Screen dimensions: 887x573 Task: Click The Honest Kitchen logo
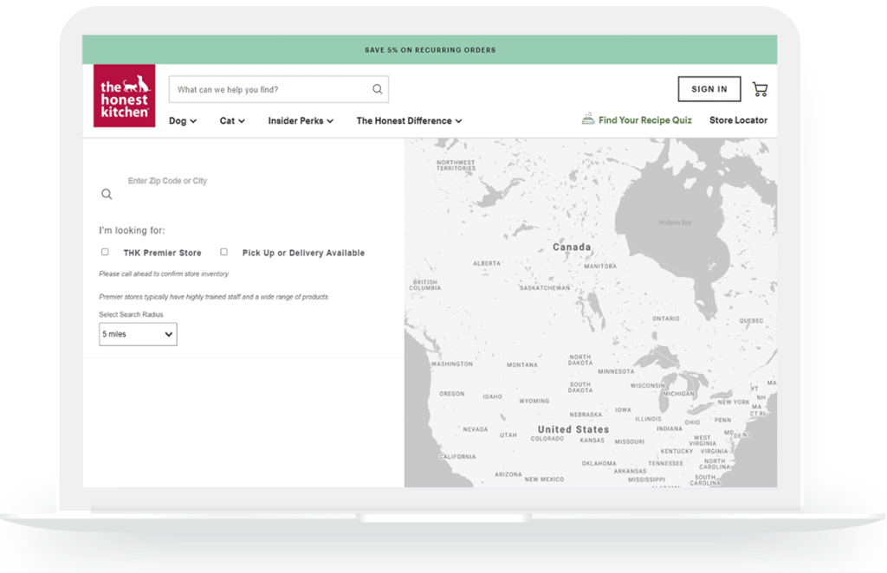click(124, 96)
